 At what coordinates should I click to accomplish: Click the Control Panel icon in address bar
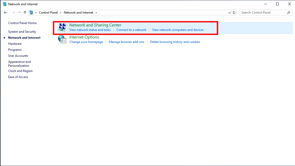(x=31, y=13)
